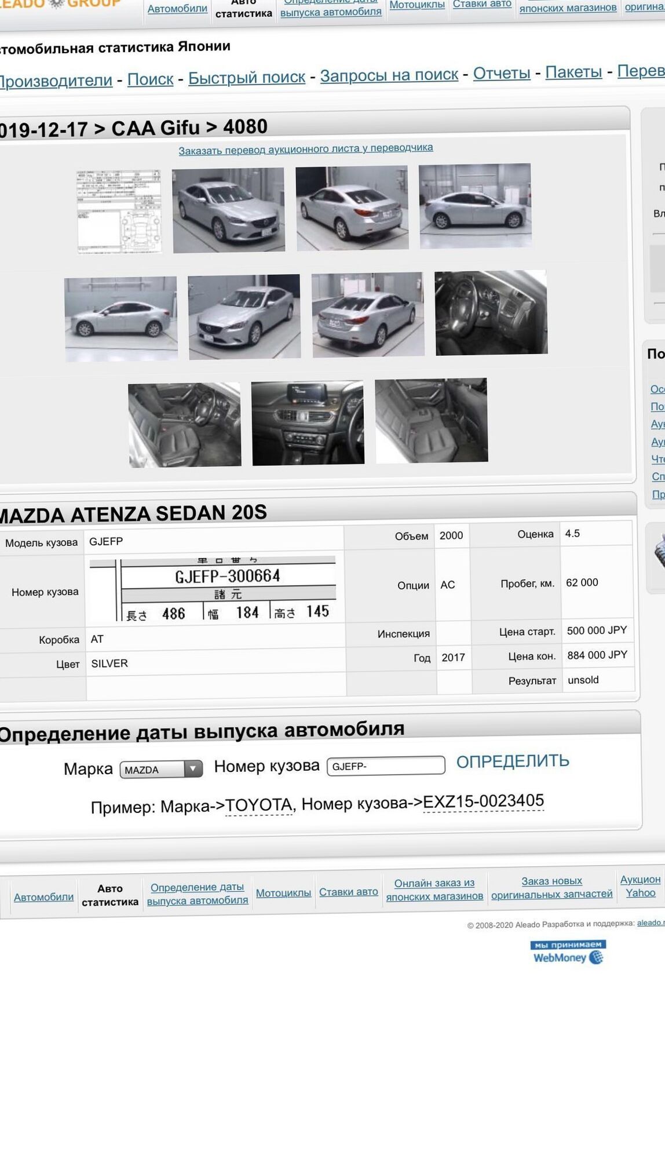This screenshot has width=665, height=1163.
Task: Click the EXZ15-0023405 example body number
Action: click(484, 801)
